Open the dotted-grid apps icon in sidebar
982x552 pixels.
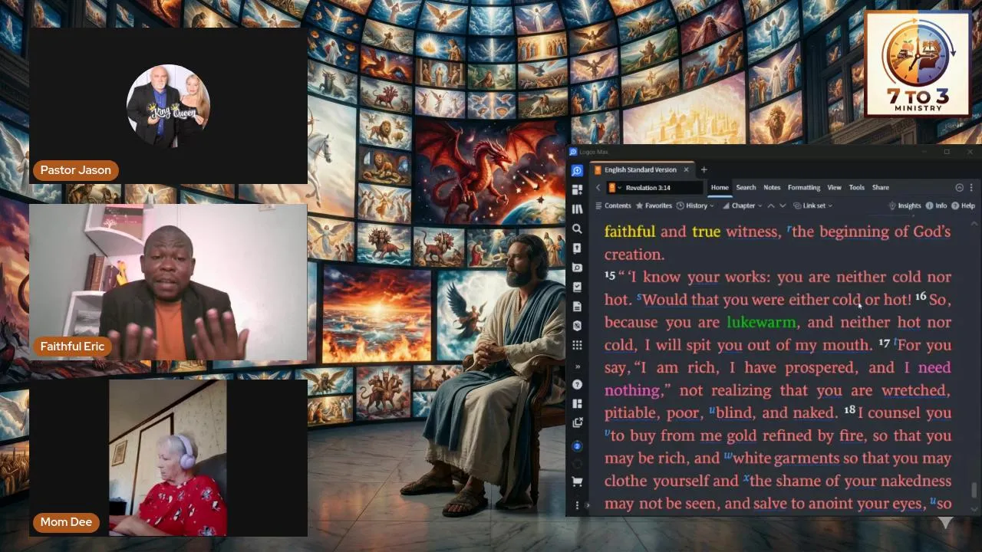coord(577,345)
